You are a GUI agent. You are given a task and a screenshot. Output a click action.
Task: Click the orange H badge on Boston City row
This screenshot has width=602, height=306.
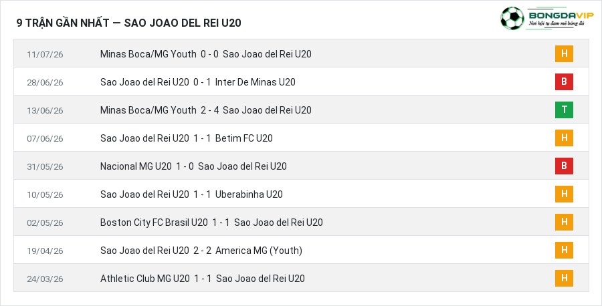(x=564, y=222)
